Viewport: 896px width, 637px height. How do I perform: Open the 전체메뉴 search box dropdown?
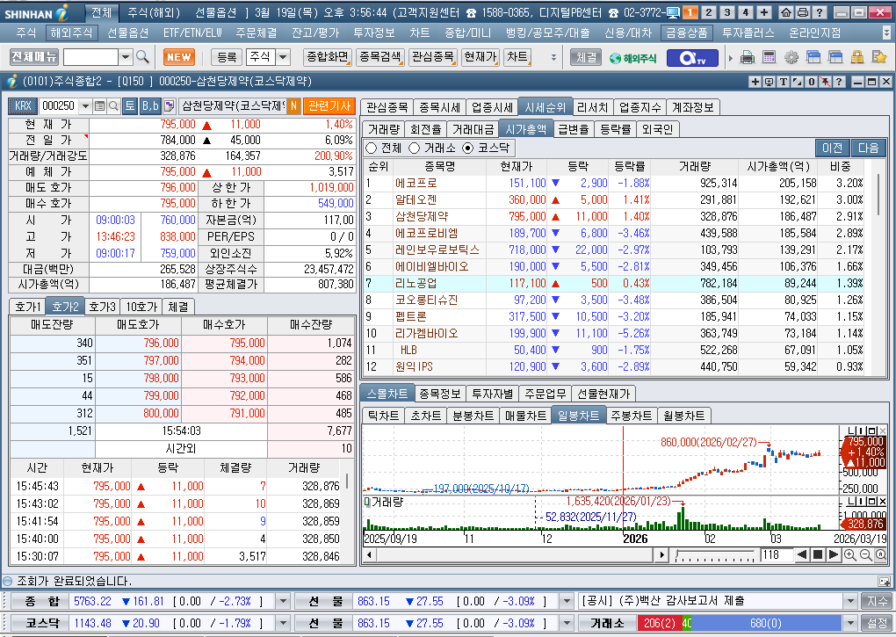pyautogui.click(x=126, y=57)
